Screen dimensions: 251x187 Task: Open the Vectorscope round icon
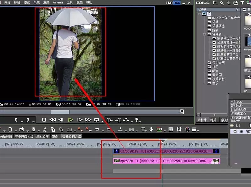tap(187, 129)
